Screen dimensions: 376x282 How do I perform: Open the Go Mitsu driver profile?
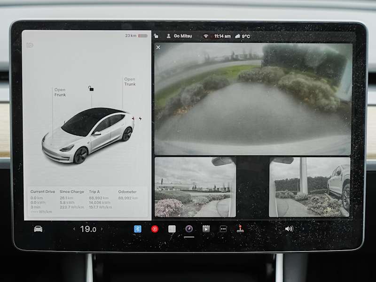click(x=180, y=36)
